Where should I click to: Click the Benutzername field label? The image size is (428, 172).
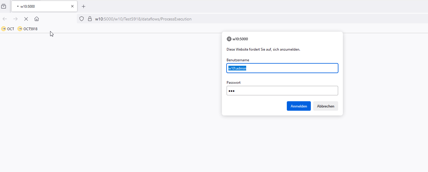(238, 60)
